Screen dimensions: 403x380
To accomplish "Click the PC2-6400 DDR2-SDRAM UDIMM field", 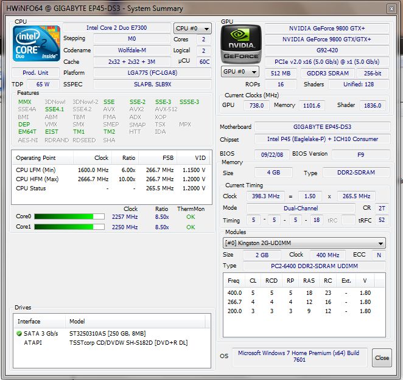I will pyautogui.click(x=314, y=266).
